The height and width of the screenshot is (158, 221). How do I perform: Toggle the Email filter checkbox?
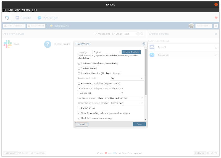[x=114, y=34]
